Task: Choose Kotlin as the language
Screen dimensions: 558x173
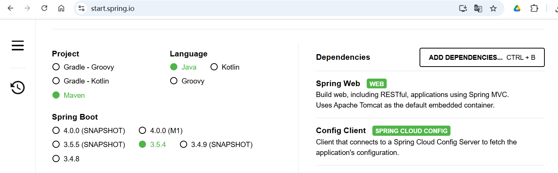Action: pyautogui.click(x=225, y=67)
